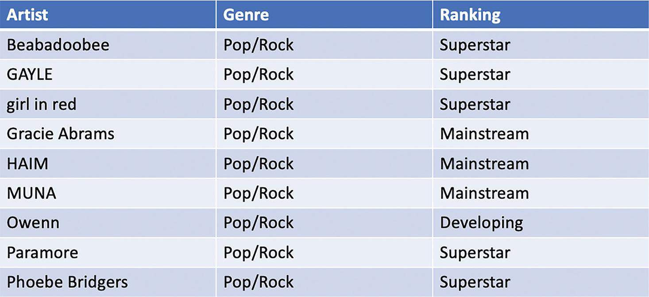Select the GAYLE artist cell
The width and height of the screenshot is (649, 297).
(30, 74)
